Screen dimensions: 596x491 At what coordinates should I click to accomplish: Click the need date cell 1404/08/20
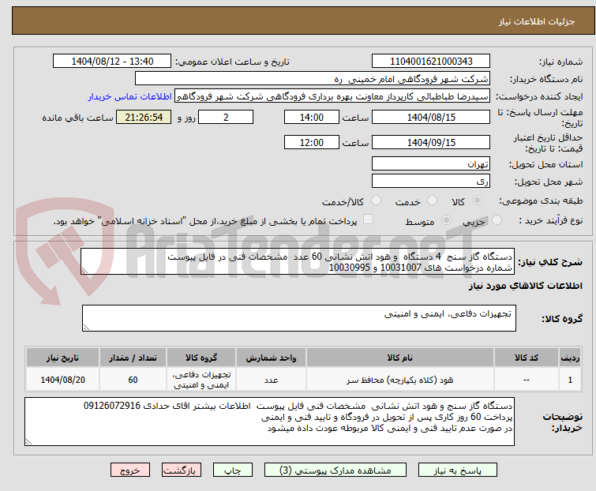click(x=62, y=380)
